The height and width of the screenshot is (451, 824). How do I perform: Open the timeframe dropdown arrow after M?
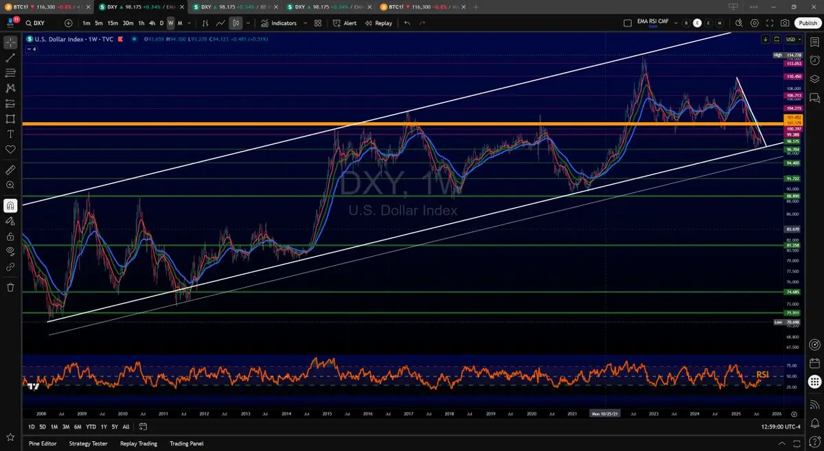pyautogui.click(x=189, y=23)
